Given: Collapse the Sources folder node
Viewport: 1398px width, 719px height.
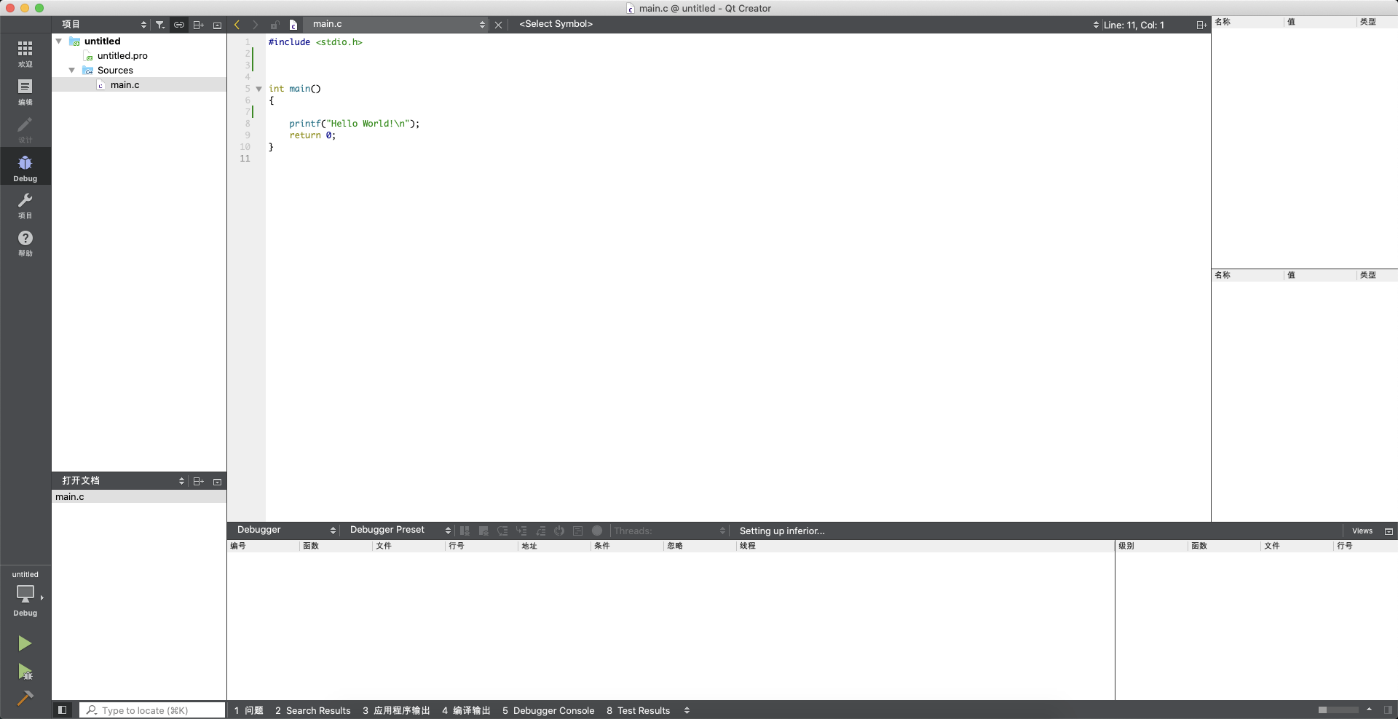Looking at the screenshot, I should (x=72, y=70).
